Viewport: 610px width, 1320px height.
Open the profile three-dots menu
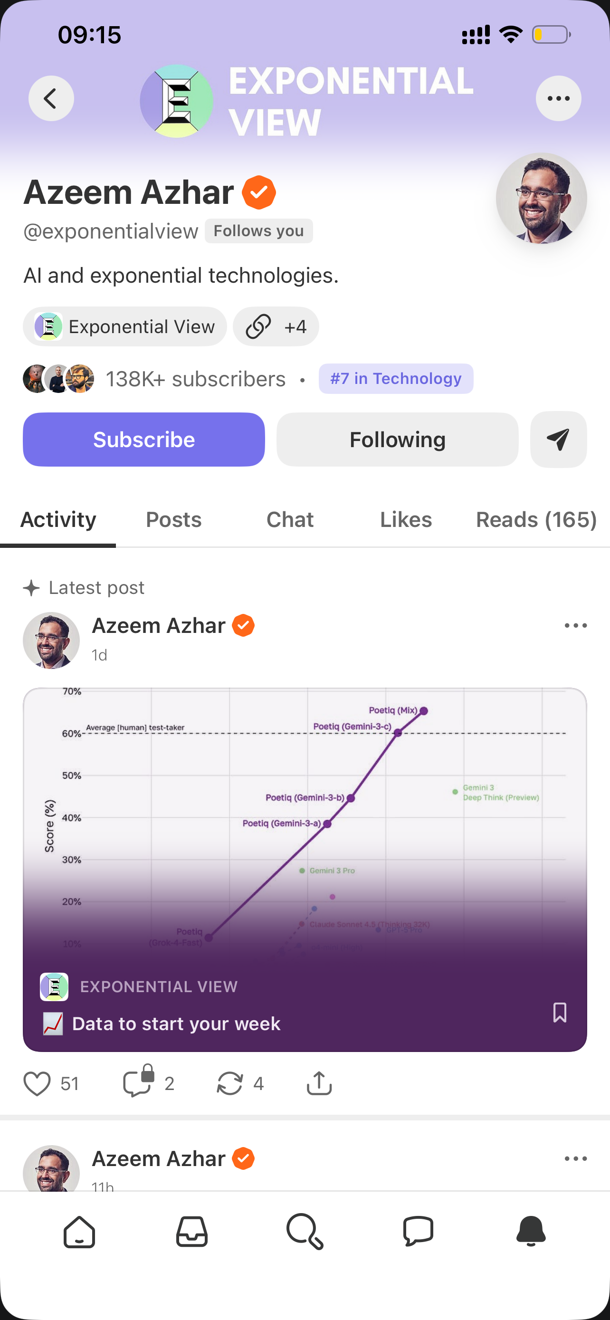point(558,98)
